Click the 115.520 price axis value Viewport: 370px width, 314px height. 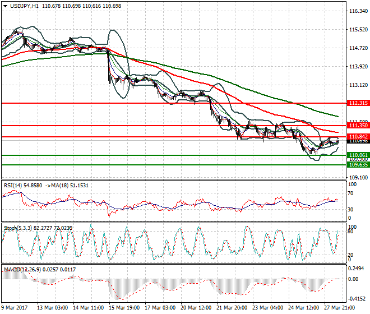tap(358, 30)
